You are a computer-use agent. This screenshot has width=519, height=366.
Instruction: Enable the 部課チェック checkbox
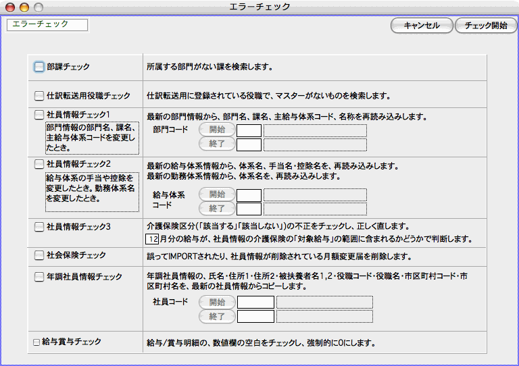tap(39, 68)
